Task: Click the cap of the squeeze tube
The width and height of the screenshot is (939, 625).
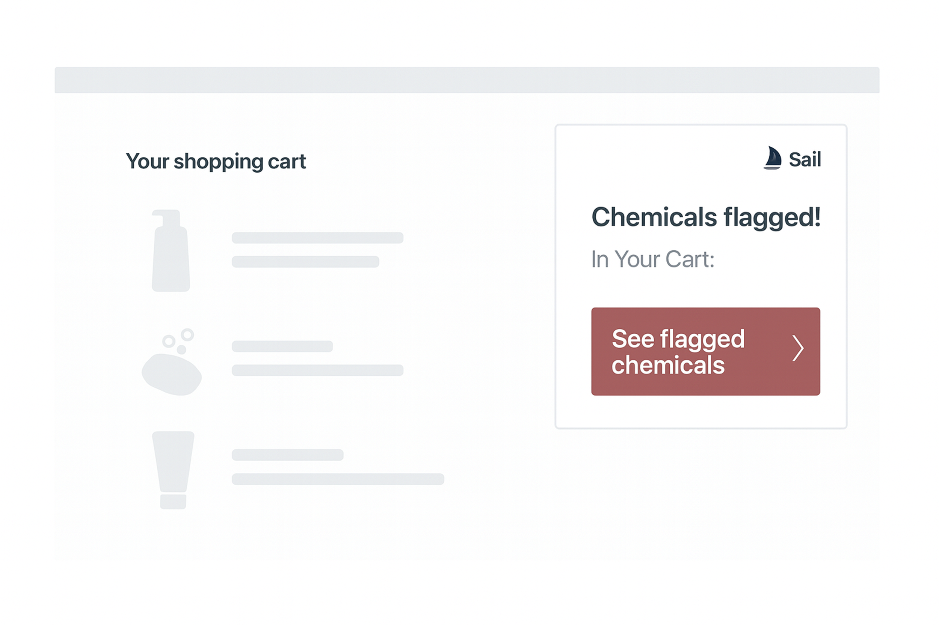Action: point(173,502)
